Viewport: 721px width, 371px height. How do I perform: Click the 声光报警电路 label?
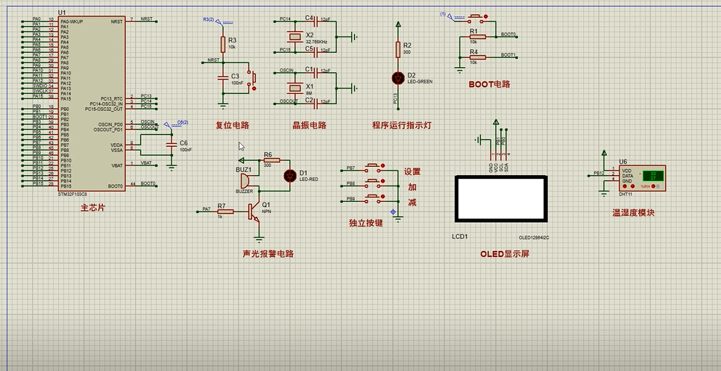click(x=268, y=253)
